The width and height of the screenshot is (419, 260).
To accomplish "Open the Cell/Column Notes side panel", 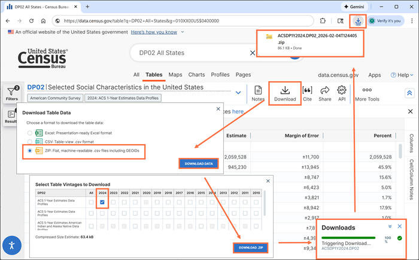I will (411, 179).
